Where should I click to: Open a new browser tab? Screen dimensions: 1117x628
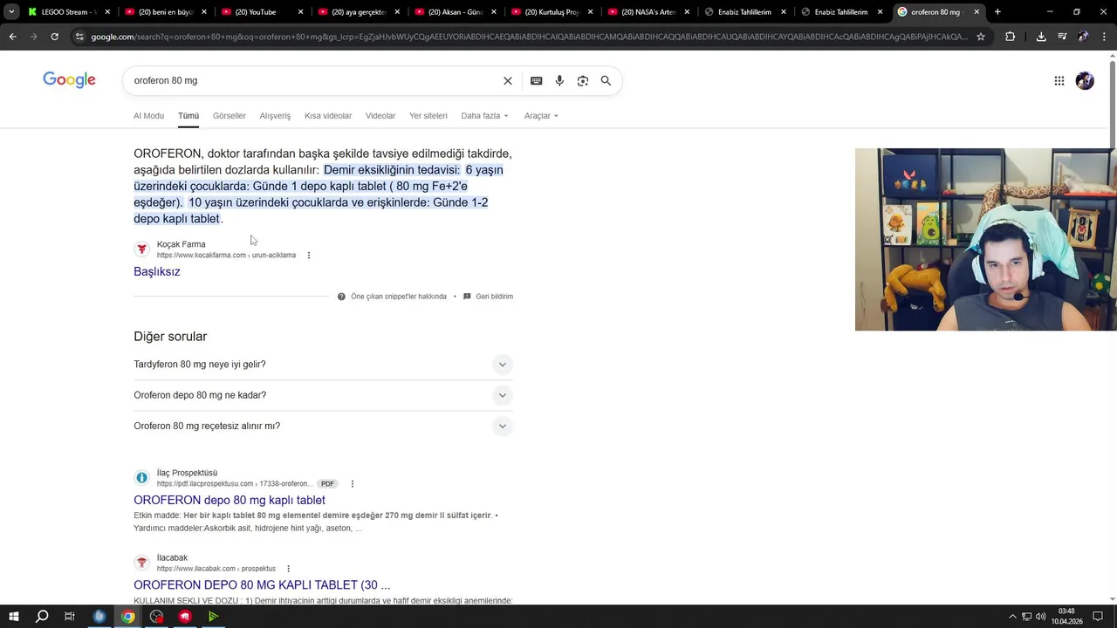pyautogui.click(x=997, y=12)
